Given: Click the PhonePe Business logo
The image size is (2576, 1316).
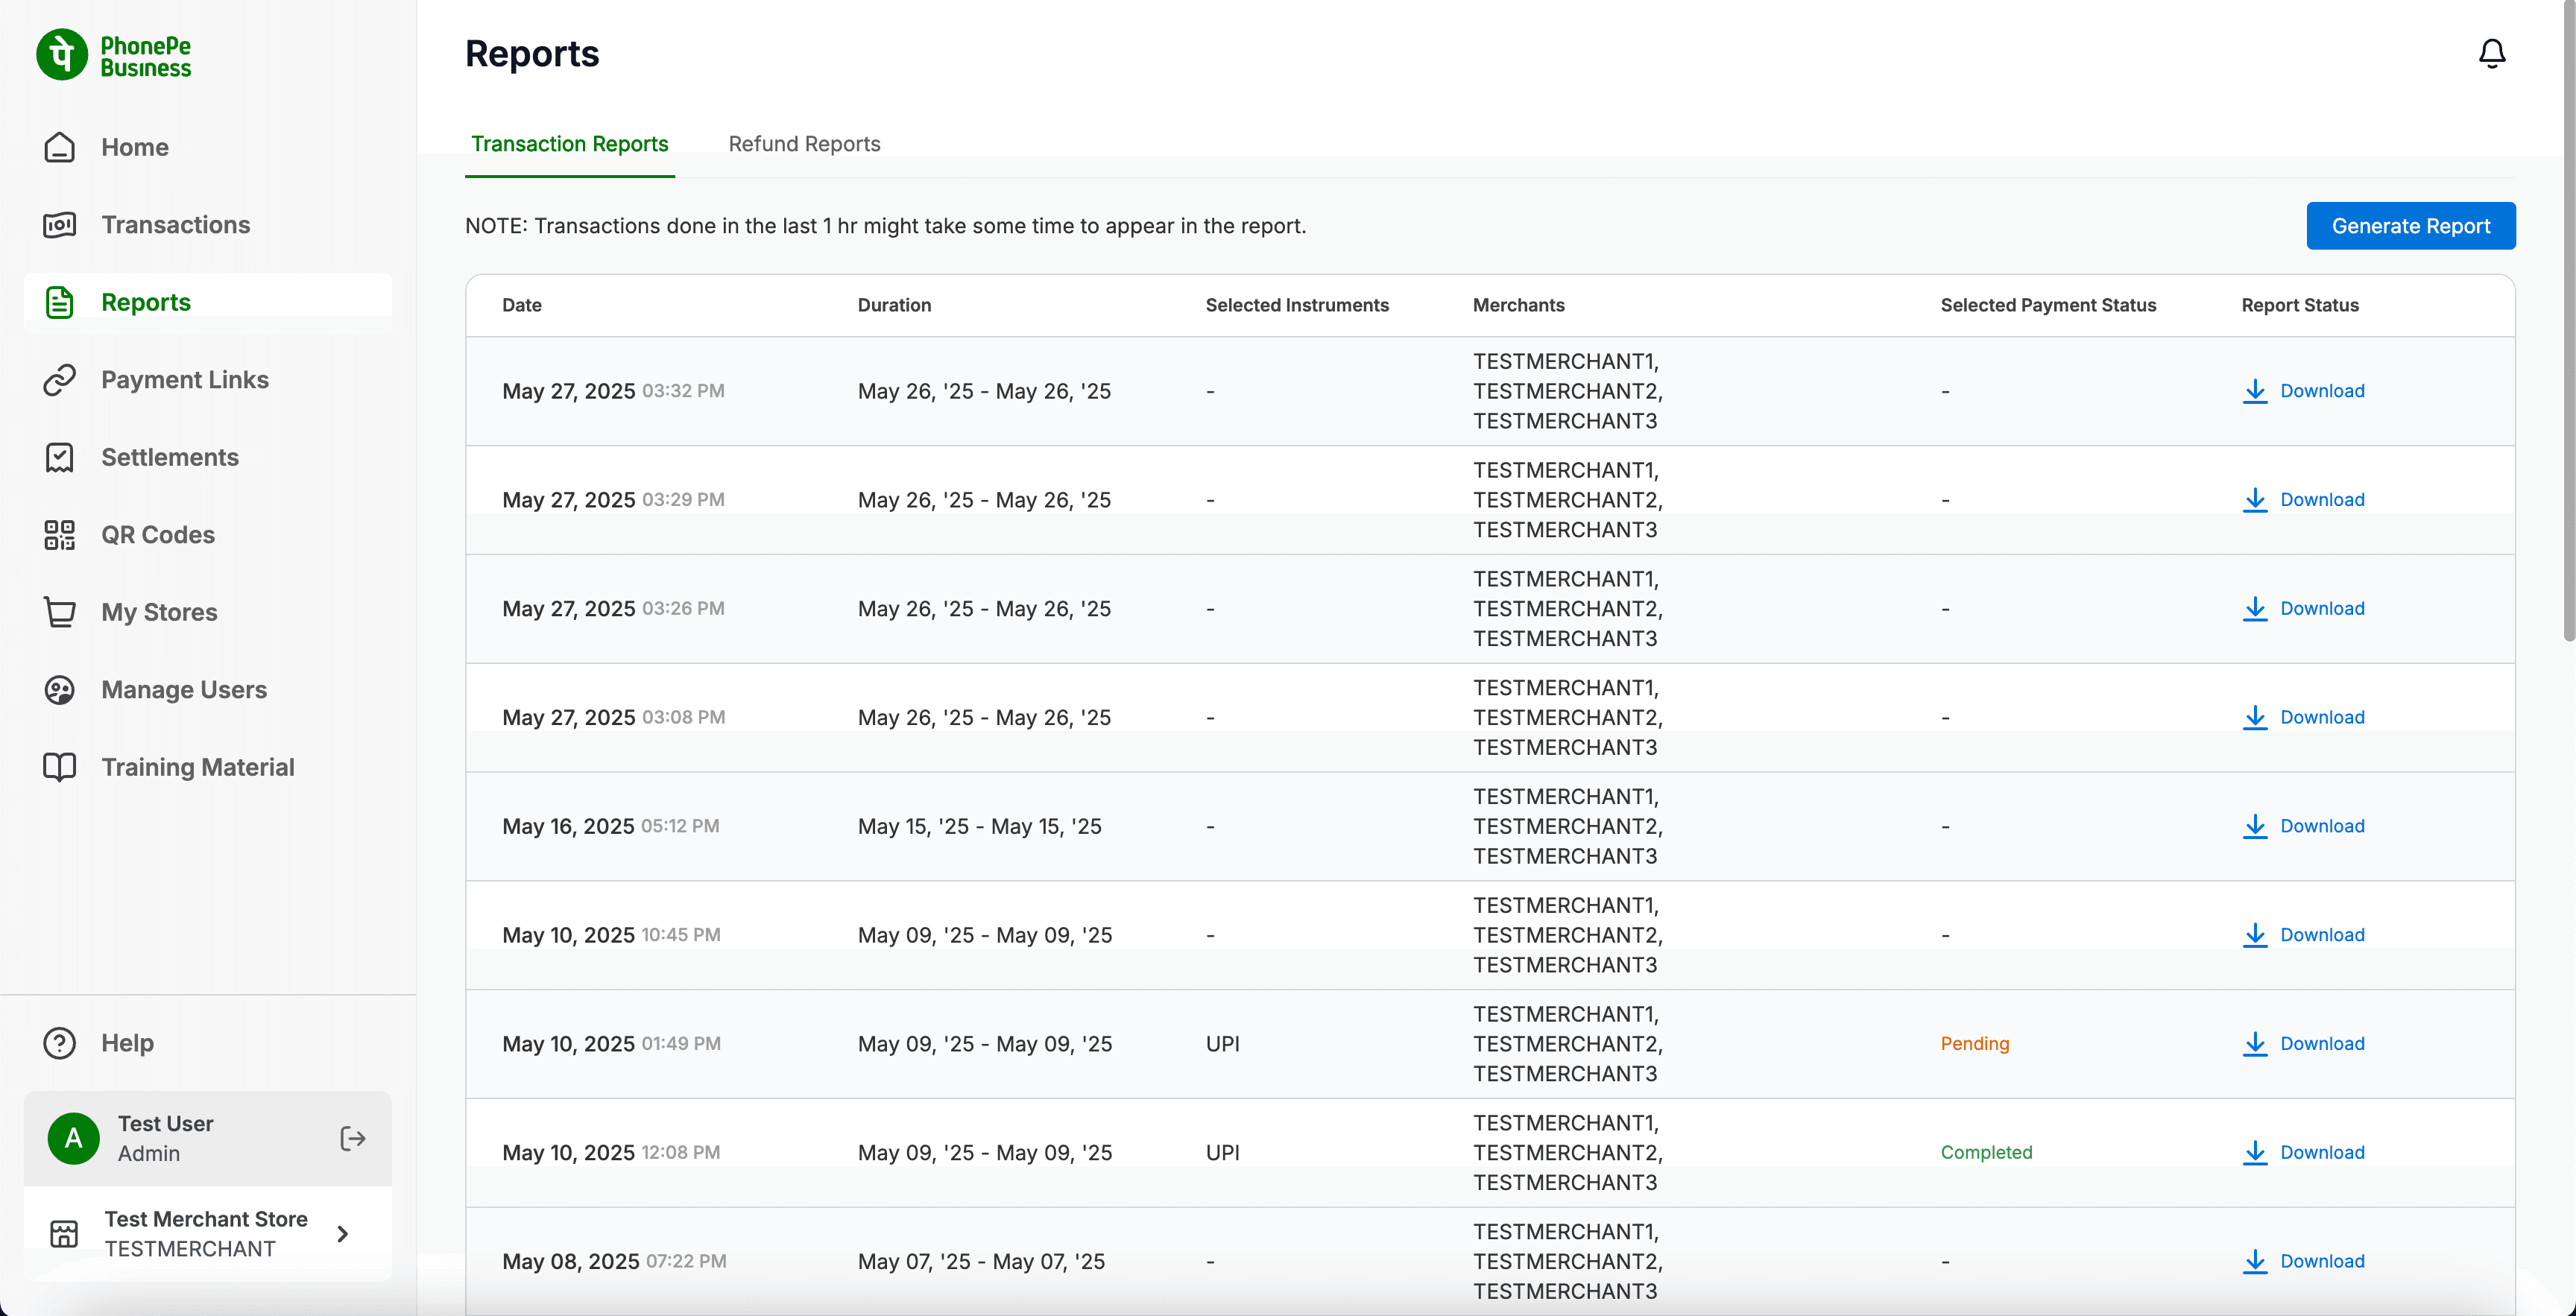Looking at the screenshot, I should (x=113, y=55).
